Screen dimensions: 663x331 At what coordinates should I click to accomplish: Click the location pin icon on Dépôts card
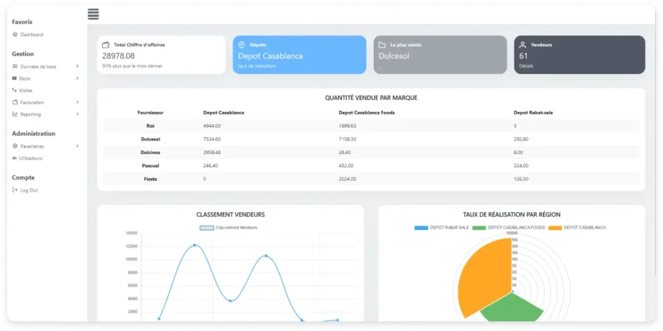(242, 45)
